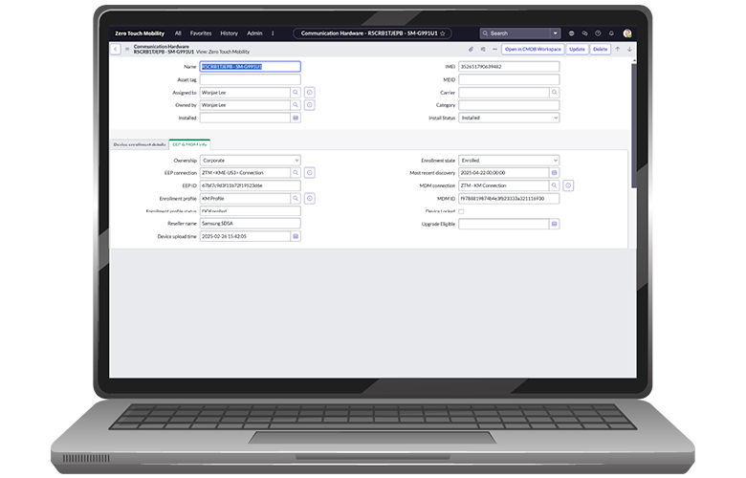Open lookup search for MDM connection

click(554, 185)
